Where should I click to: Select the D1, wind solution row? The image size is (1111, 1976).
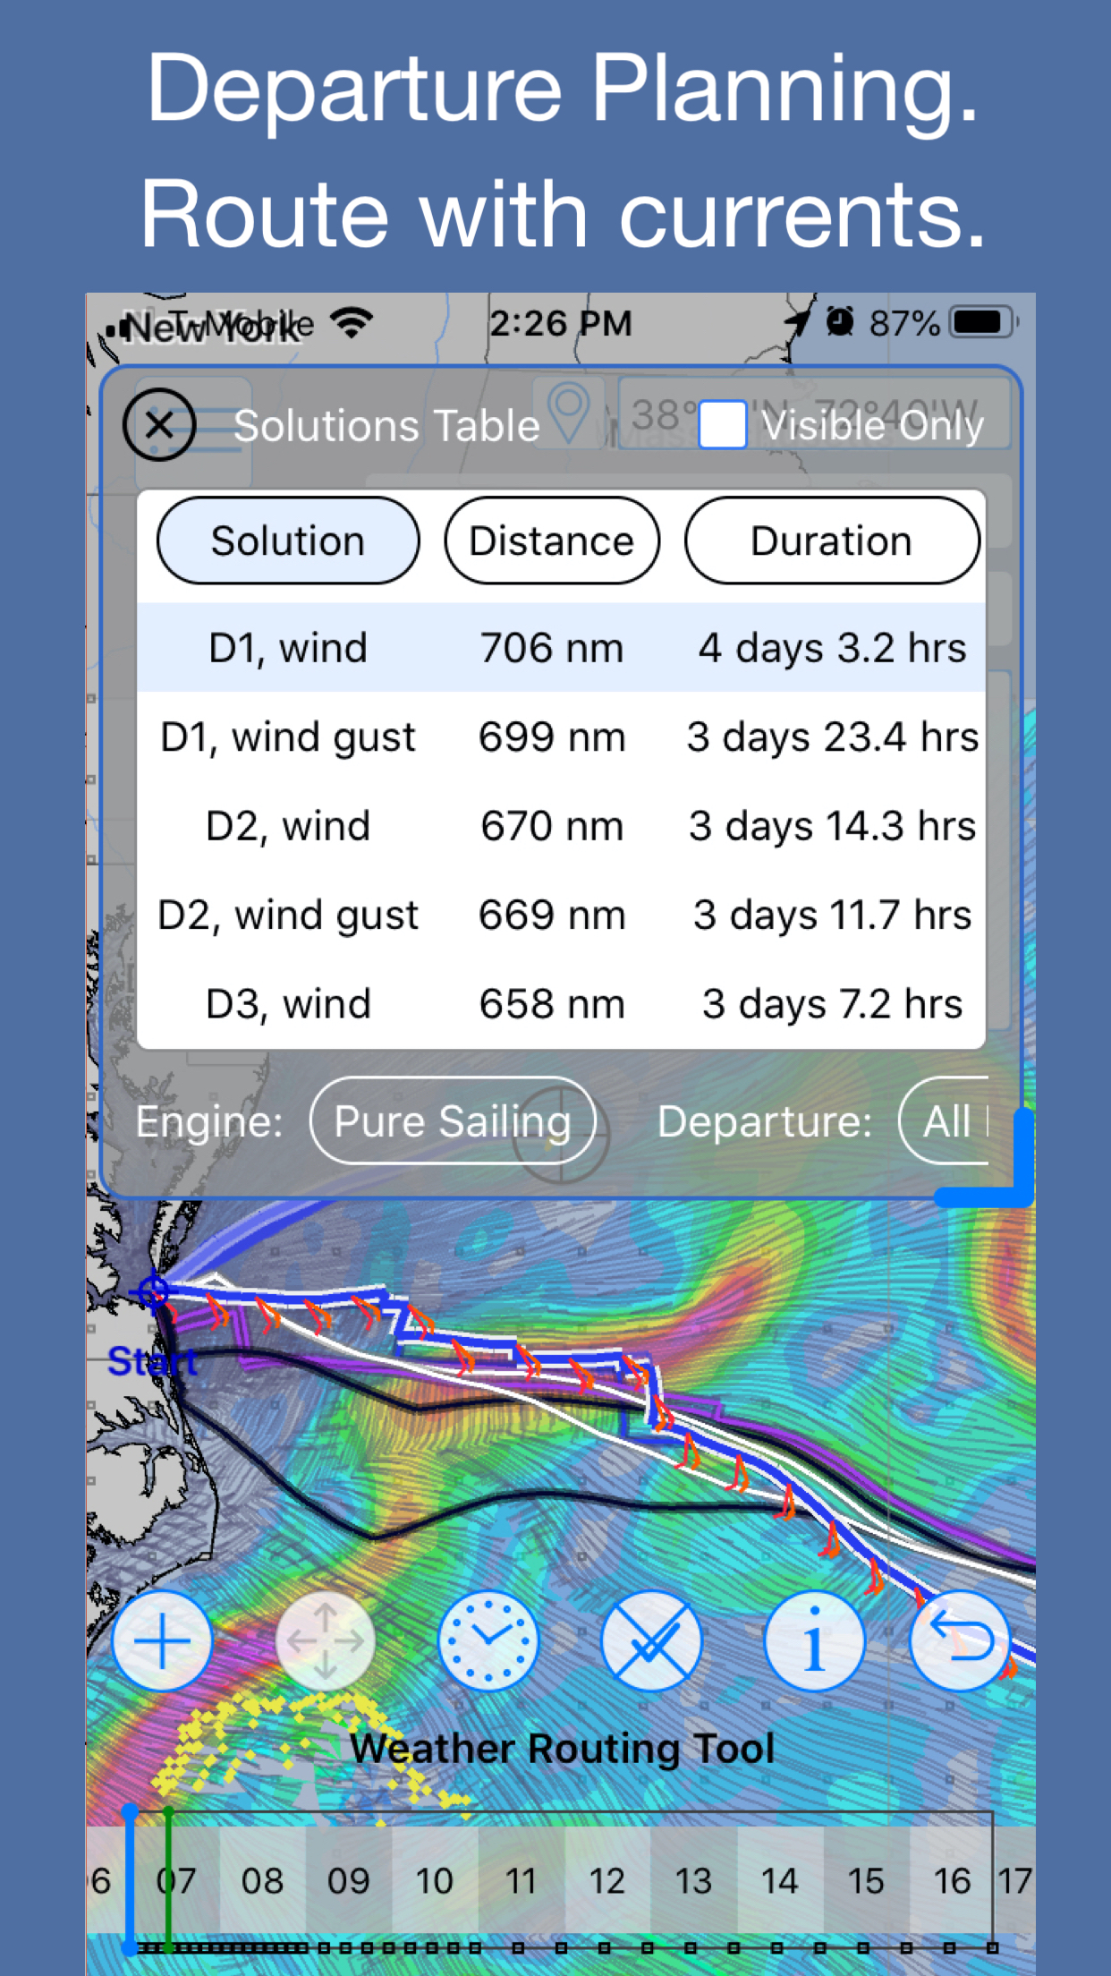click(561, 648)
